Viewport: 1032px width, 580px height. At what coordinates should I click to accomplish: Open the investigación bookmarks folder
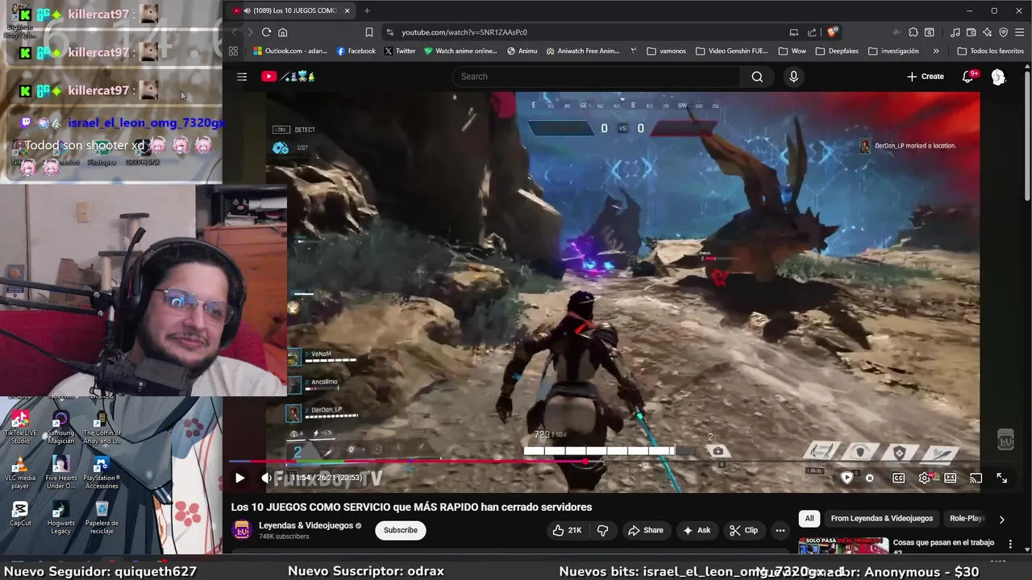pyautogui.click(x=893, y=51)
